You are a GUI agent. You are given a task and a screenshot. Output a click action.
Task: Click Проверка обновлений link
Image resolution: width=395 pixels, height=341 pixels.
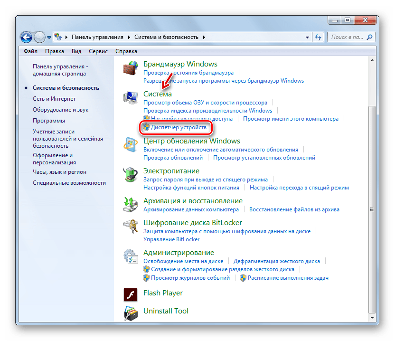[173, 158]
